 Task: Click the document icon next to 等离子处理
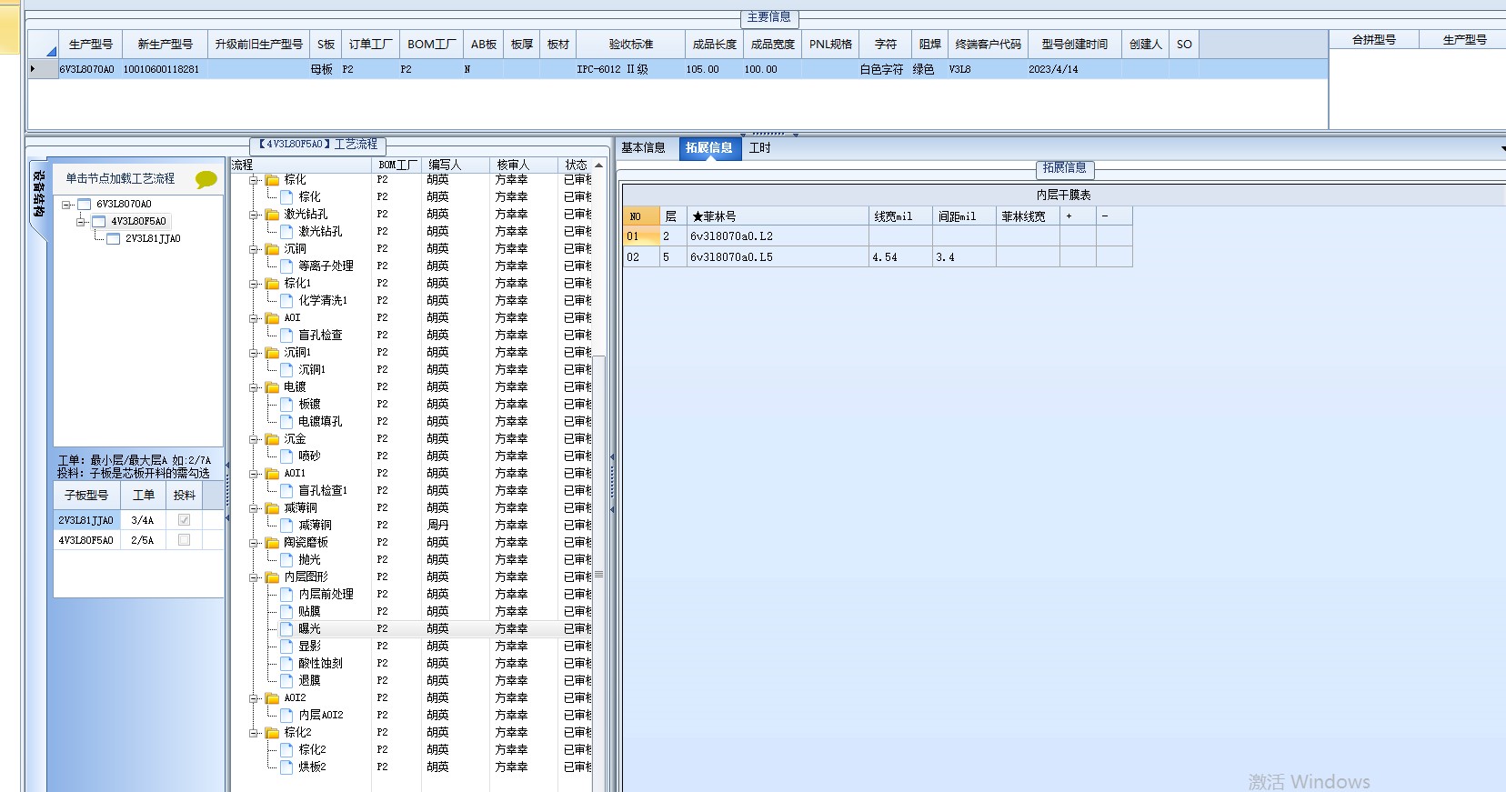[286, 266]
